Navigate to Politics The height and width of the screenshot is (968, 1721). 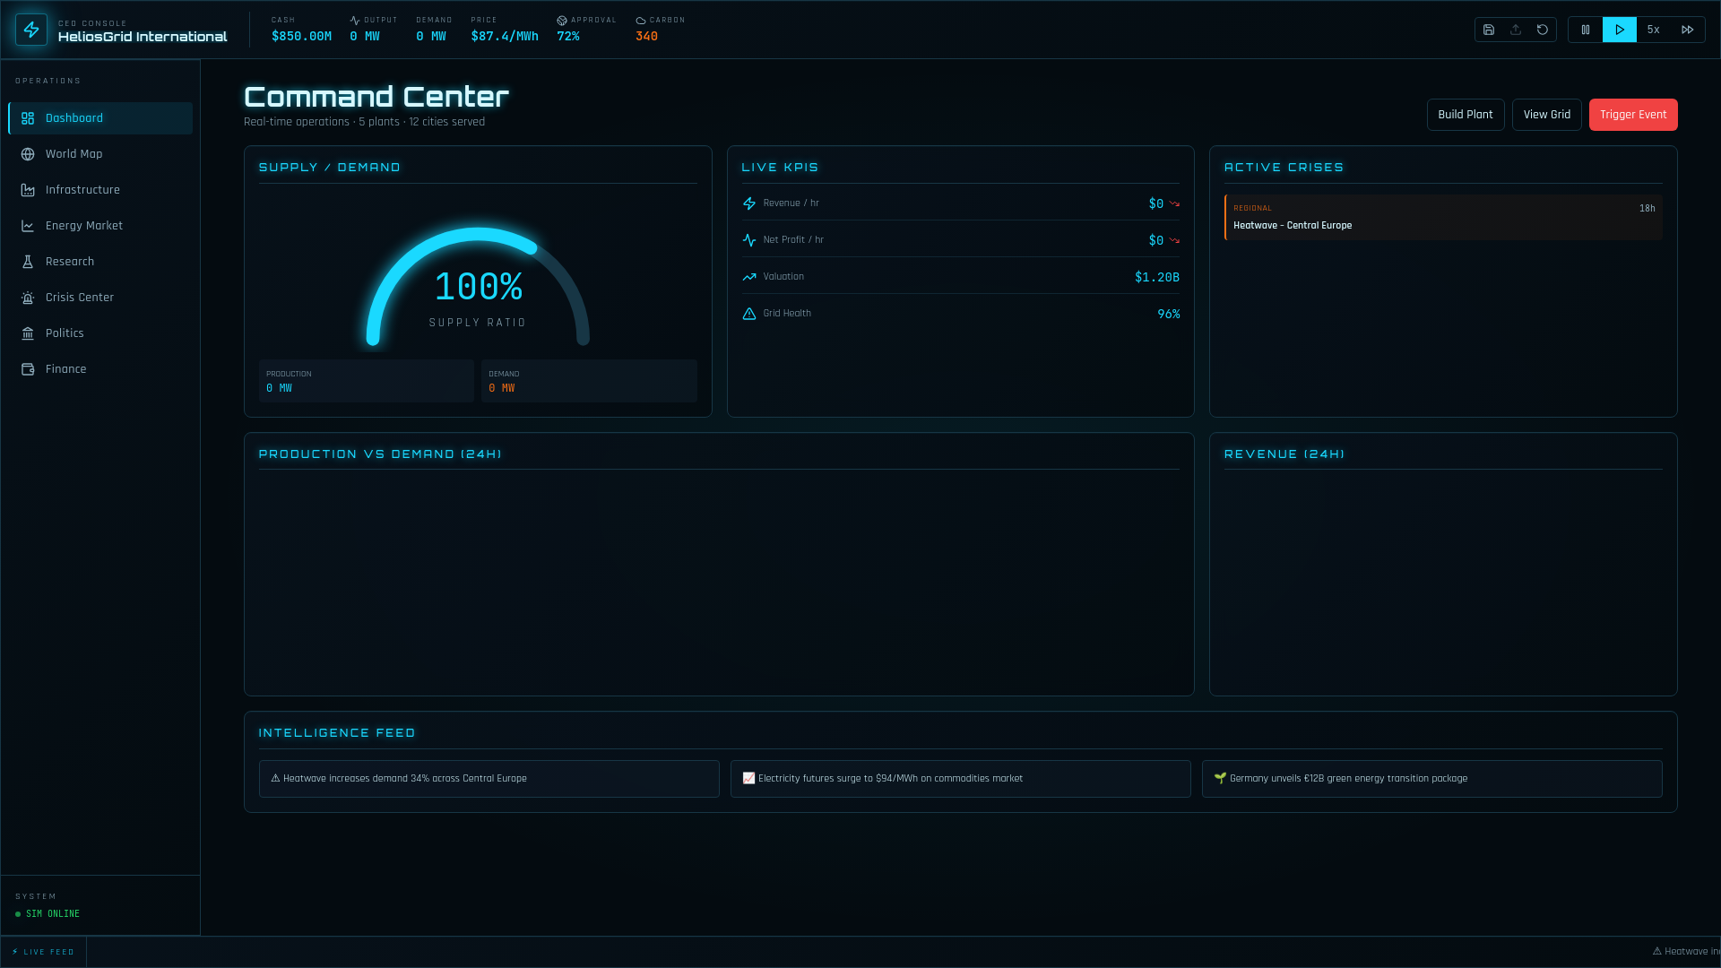100,333
